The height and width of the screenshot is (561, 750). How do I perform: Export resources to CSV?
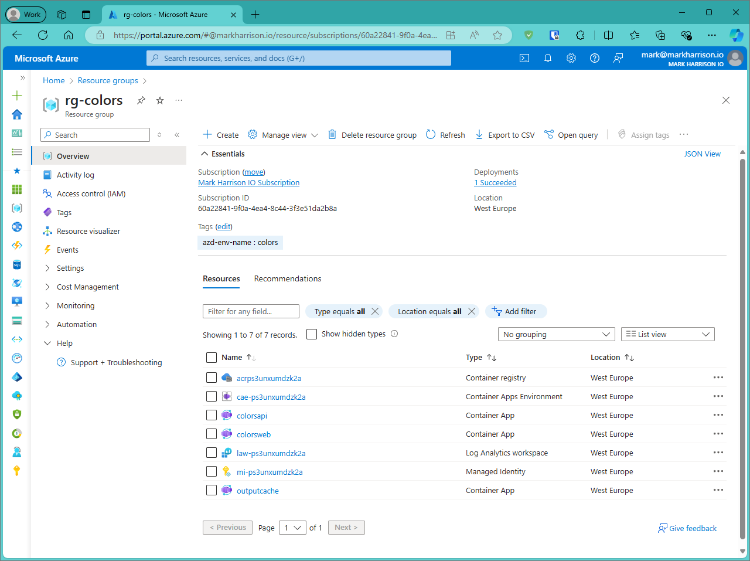504,135
